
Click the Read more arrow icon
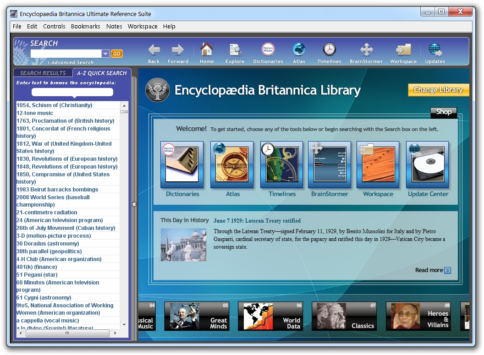point(448,271)
